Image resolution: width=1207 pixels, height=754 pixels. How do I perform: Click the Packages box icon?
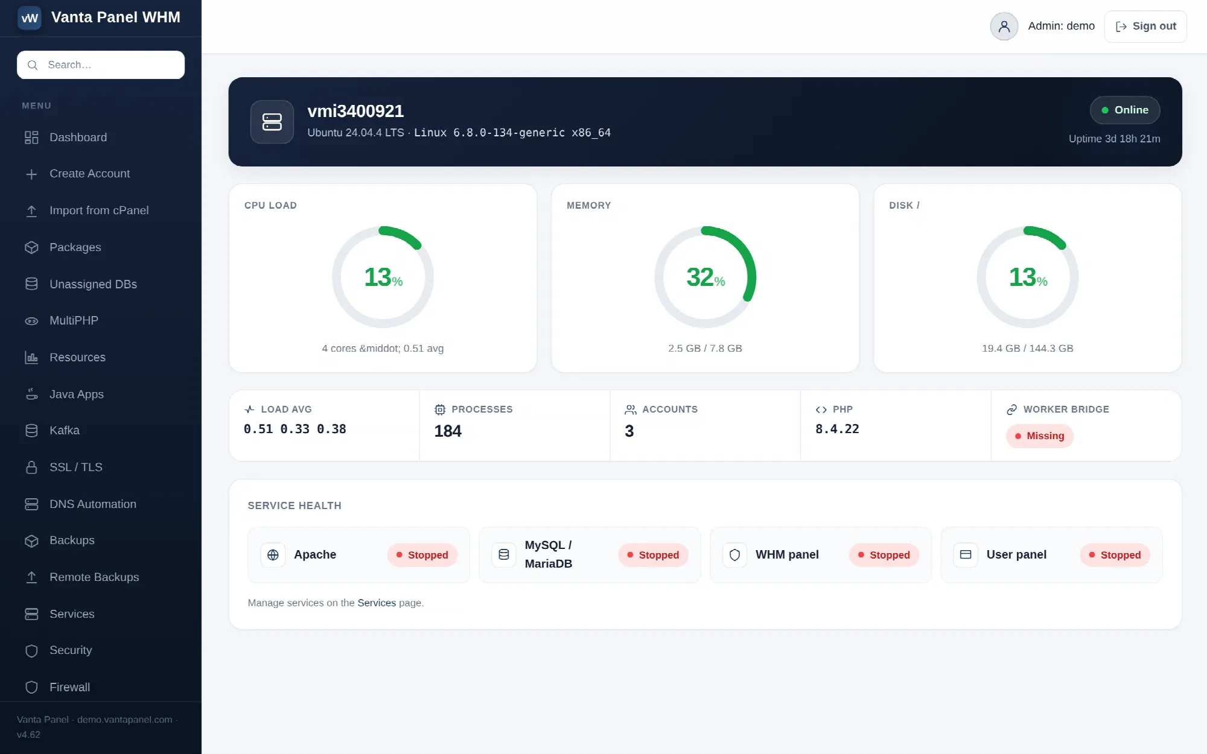point(31,247)
